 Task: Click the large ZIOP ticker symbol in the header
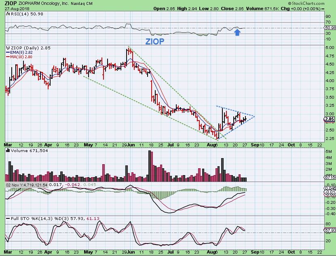click(11, 3)
